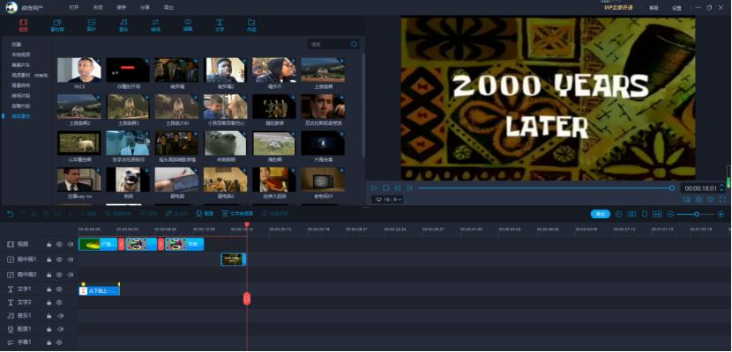Select the 土拨鼠大叫 thumbnail
Screen dimensions: 732x352
(x=176, y=106)
